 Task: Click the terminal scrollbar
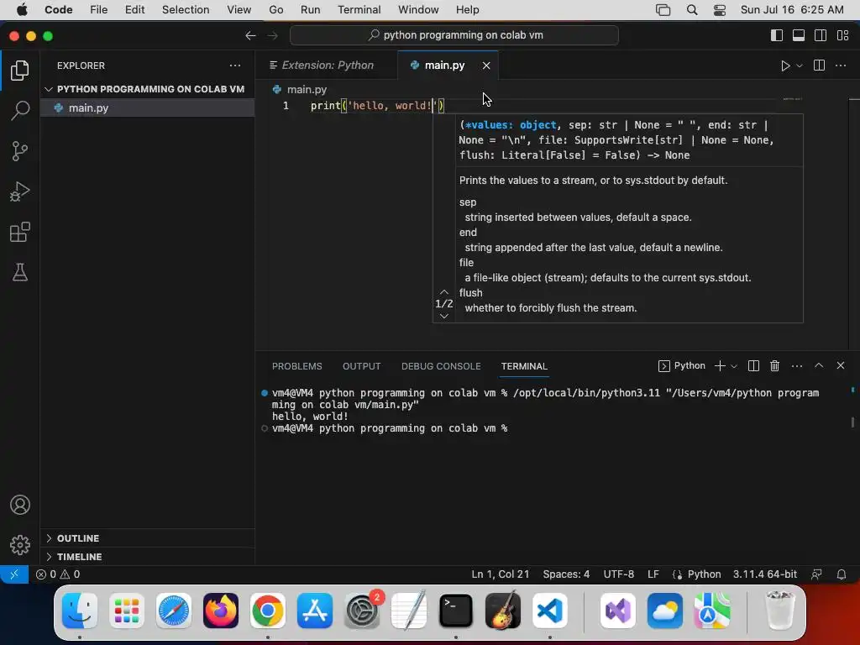coord(852,422)
